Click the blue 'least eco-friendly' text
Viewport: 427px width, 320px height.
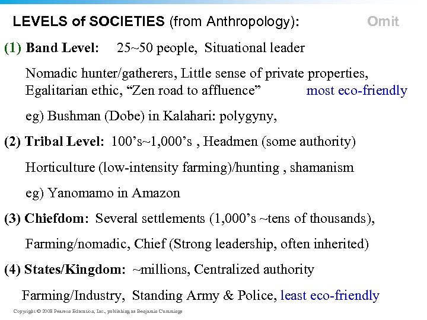pos(330,295)
